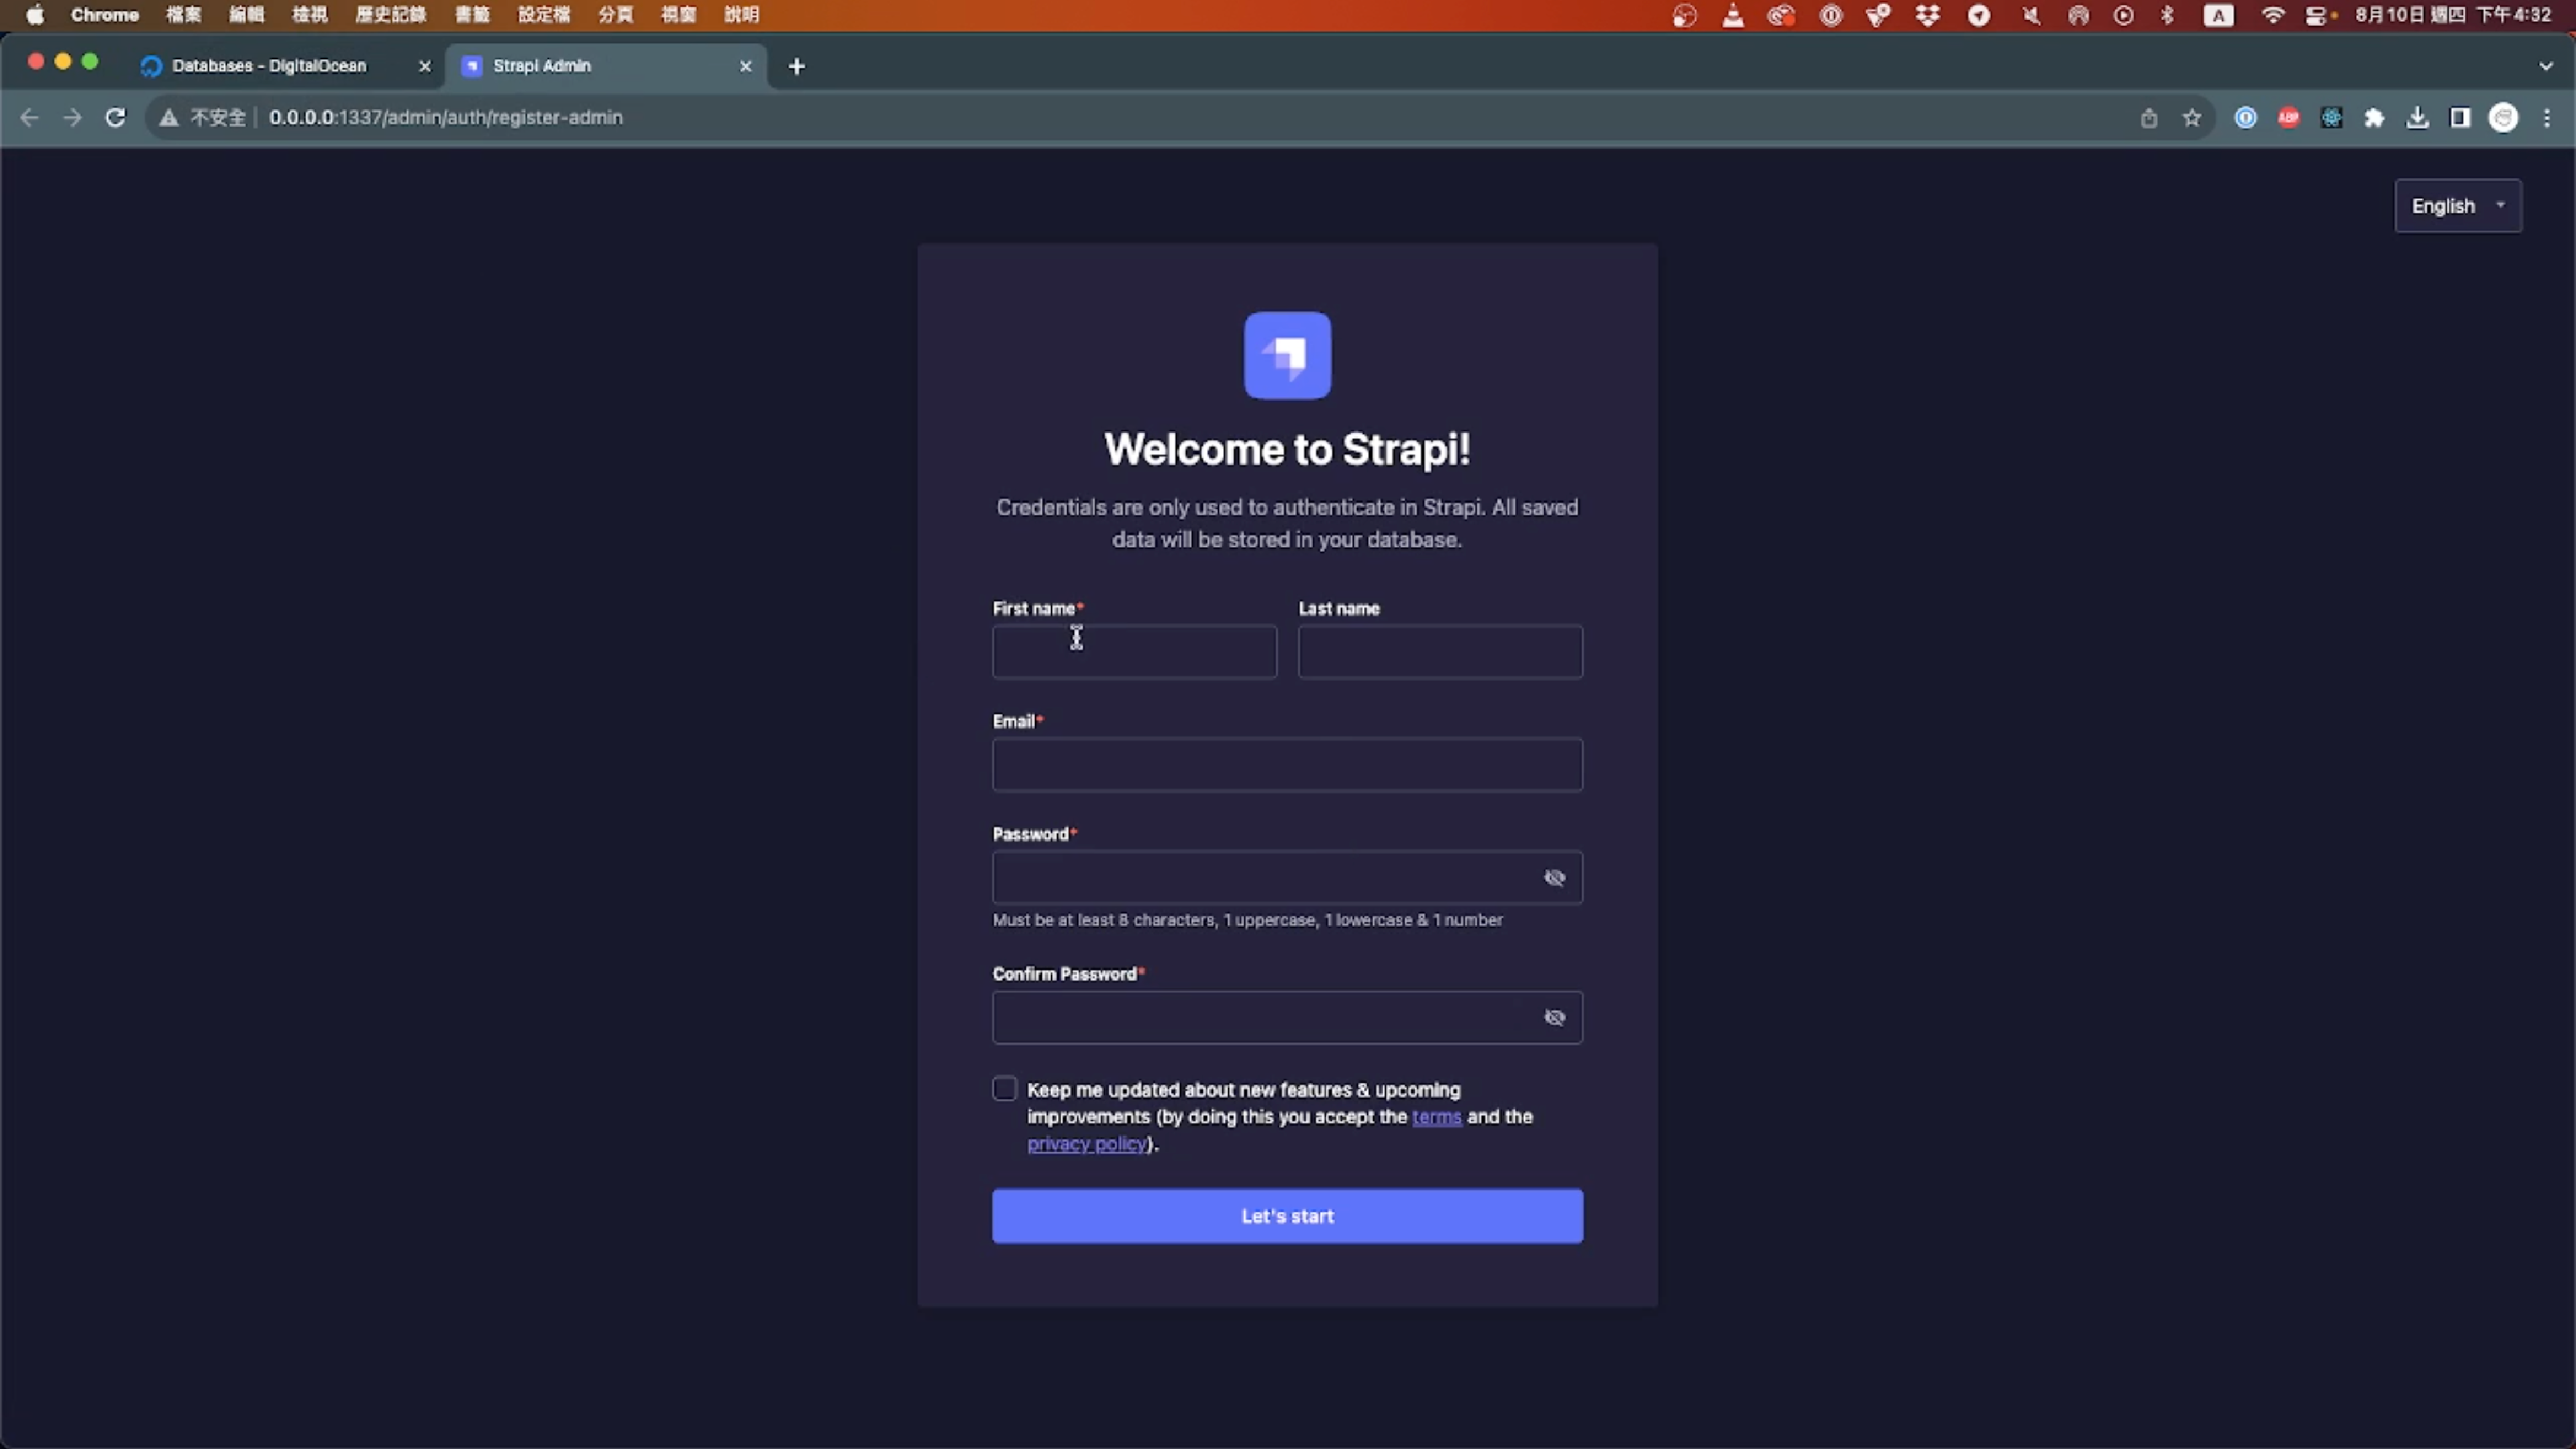This screenshot has height=1449, width=2576.
Task: Open the privacy policy link
Action: coord(1086,1144)
